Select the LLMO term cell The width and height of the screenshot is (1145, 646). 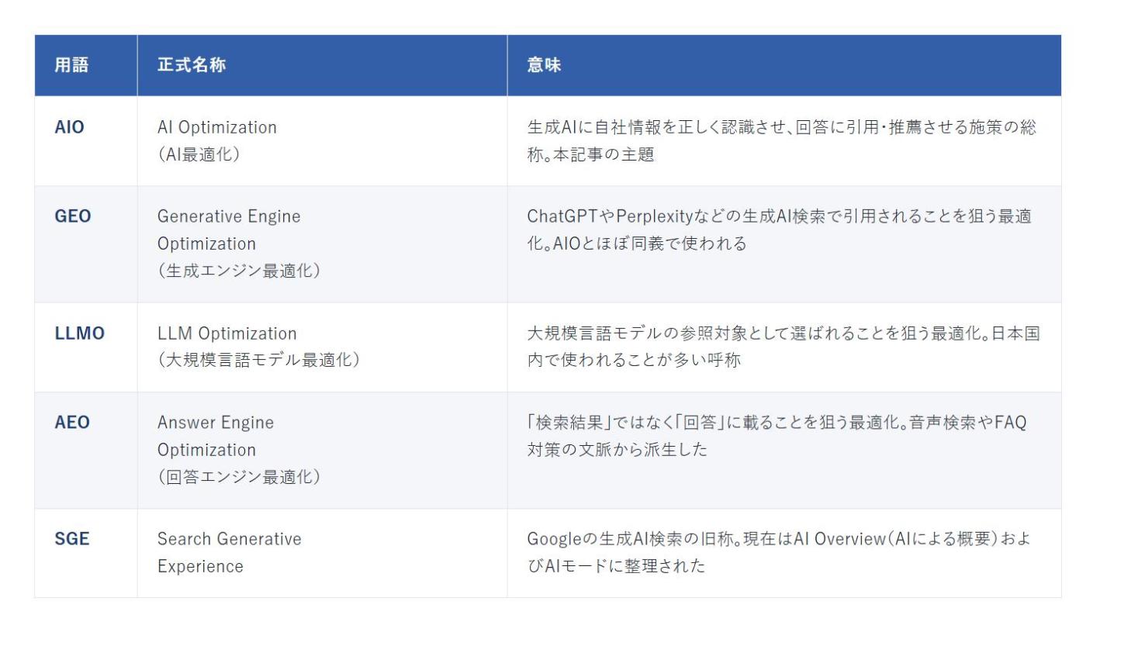86,347
